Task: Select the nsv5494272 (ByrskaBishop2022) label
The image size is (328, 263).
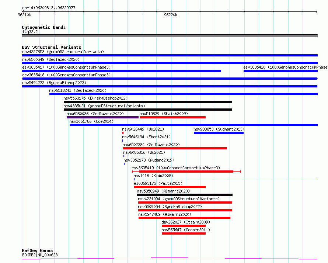Action: point(54,83)
